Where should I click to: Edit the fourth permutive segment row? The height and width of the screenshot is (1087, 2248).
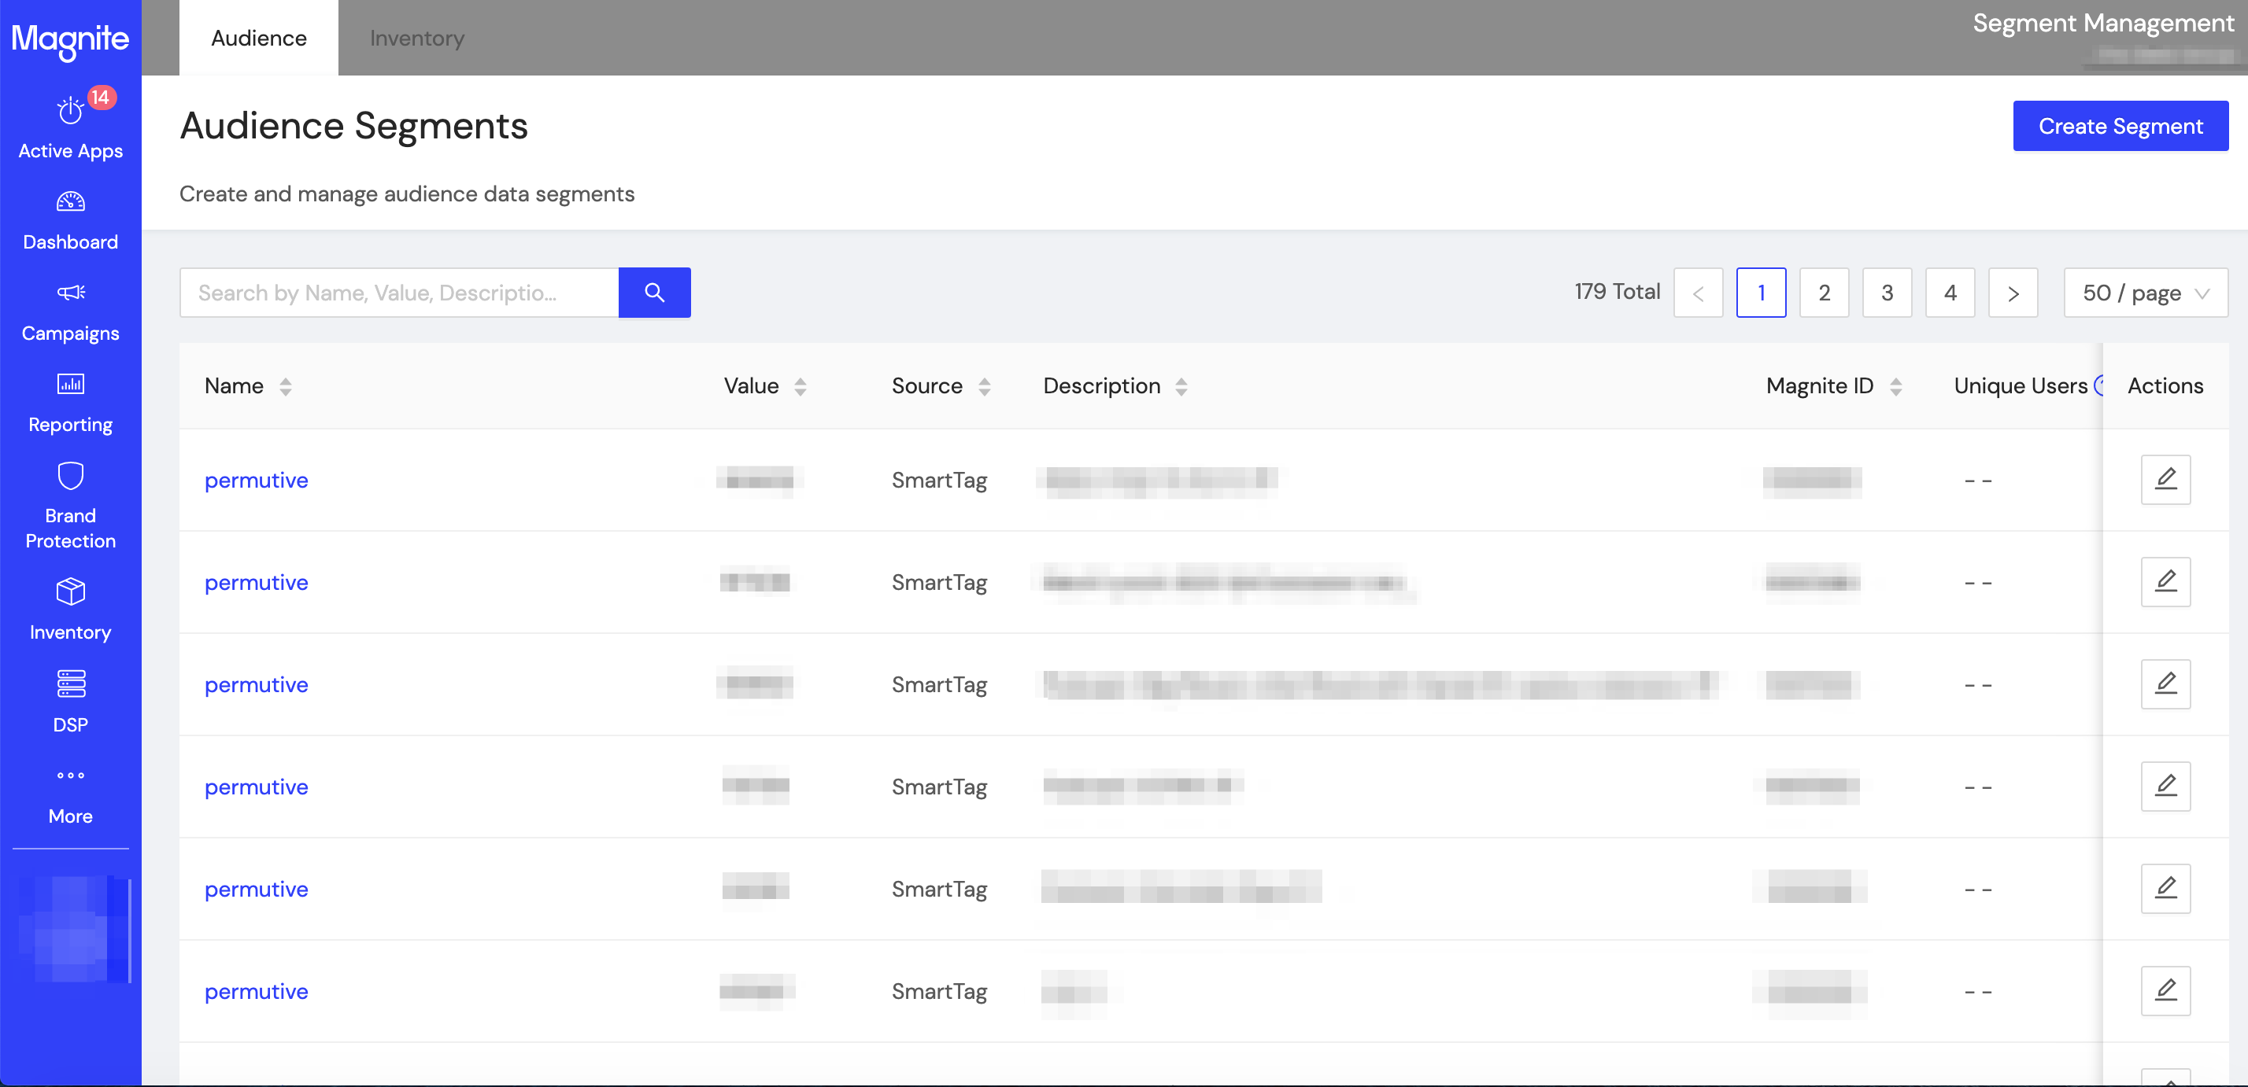coord(2165,787)
